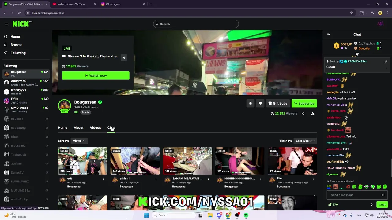The image size is (392, 220).
Task: Switch to the Instagram browser tab
Action: tap(123, 4)
